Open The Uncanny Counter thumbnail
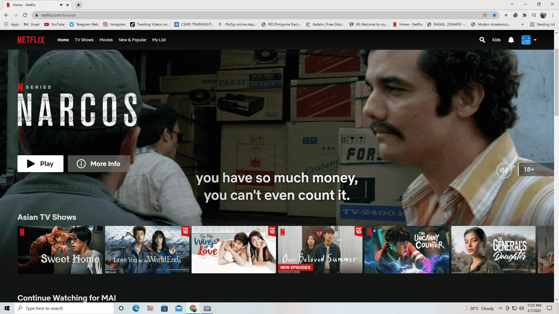The width and height of the screenshot is (559, 314). pos(407,249)
